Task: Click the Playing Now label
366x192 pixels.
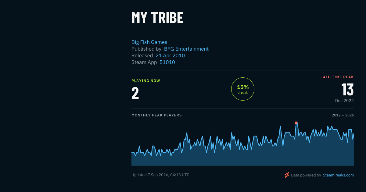Action: [146, 81]
